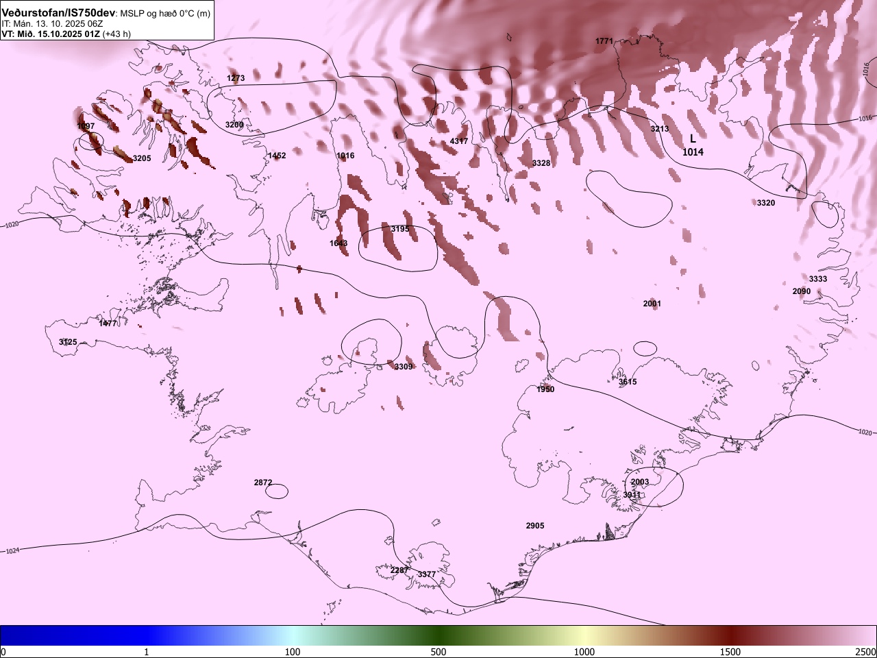Click the low pressure 'L' marker
This screenshot has width=877, height=658.
coord(693,139)
